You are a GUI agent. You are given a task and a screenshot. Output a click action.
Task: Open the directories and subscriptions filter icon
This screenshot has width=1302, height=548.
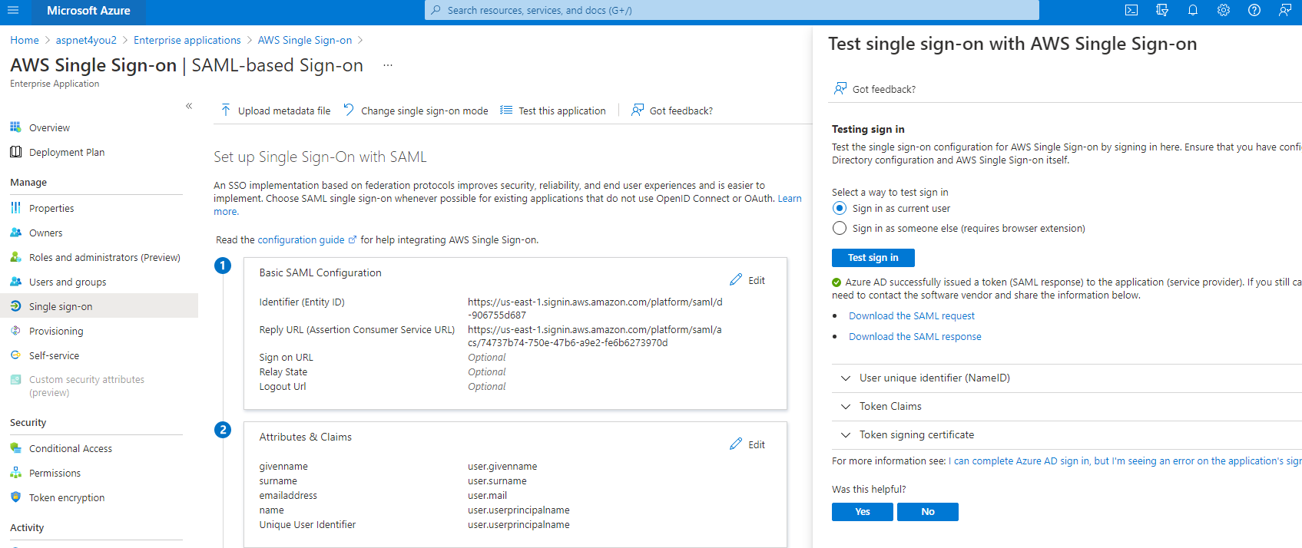coord(1162,11)
